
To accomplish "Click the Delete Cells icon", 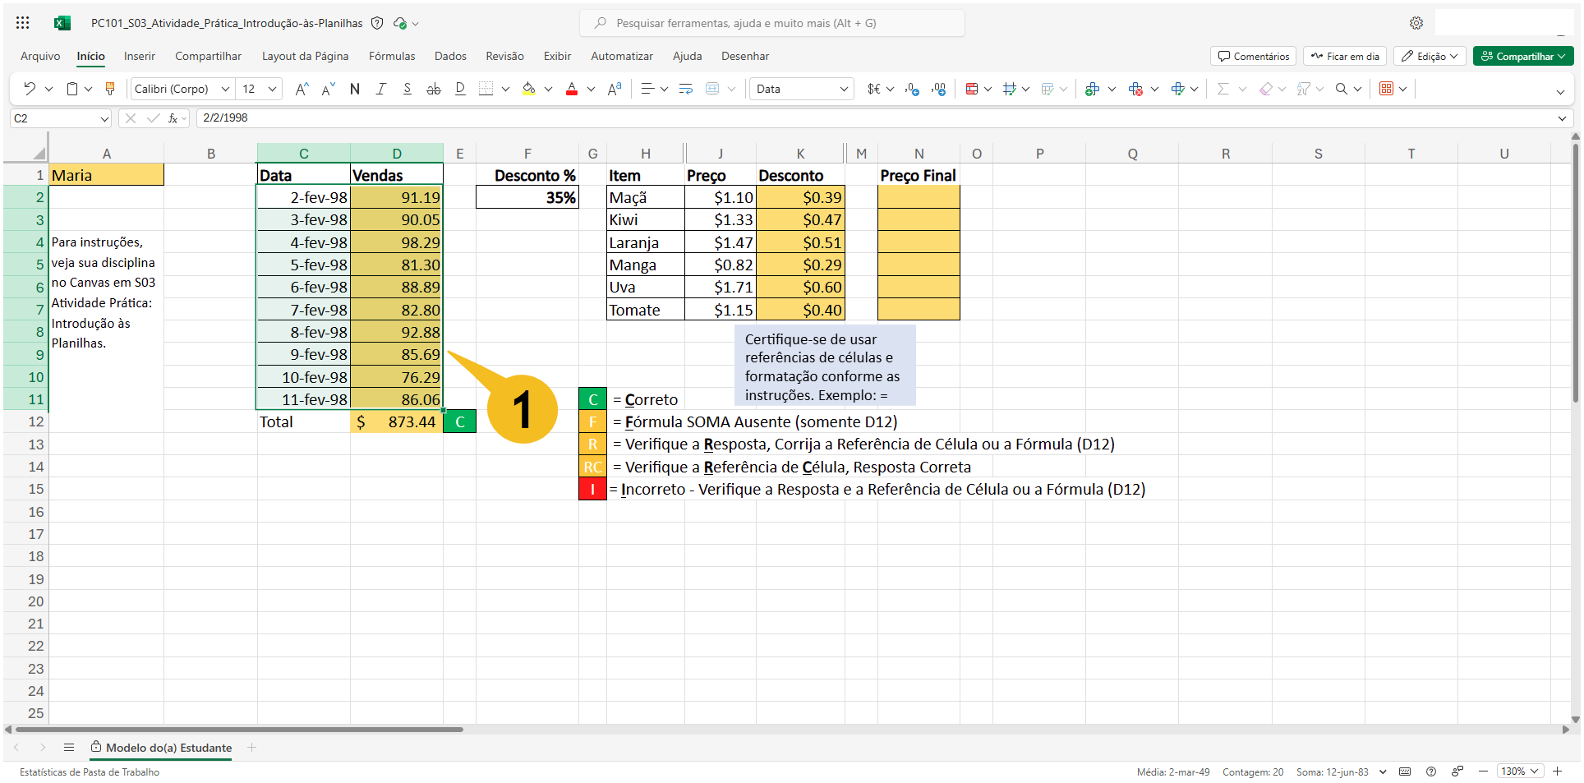I will pos(1135,89).
